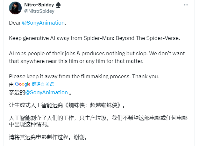Image resolution: width=199 pixels, height=146 pixels.
Task: Click @SonyAnimation mention after the word Dear
Action: [x=44, y=23]
